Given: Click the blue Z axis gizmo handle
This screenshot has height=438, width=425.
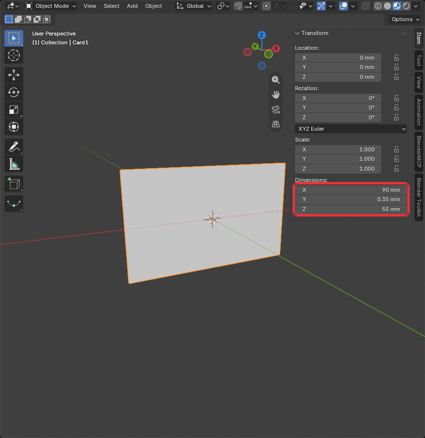Looking at the screenshot, I should click(261, 35).
